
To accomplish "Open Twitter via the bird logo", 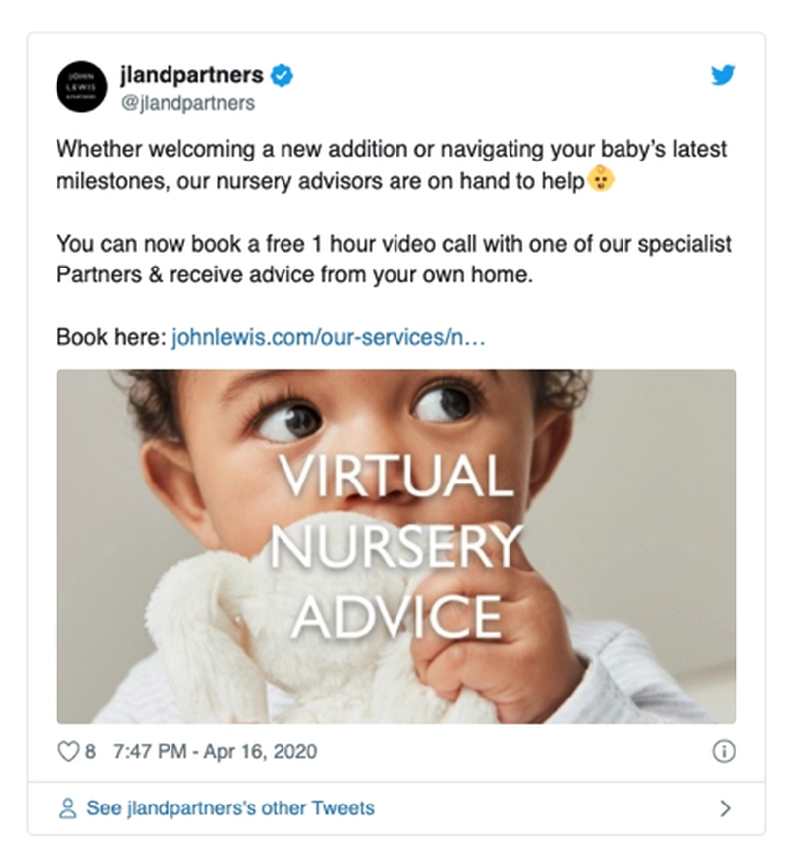I will tap(723, 75).
